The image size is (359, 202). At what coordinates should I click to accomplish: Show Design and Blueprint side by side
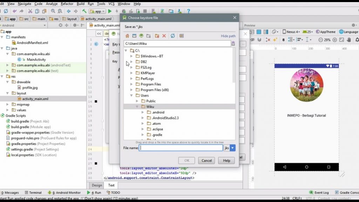click(x=266, y=32)
